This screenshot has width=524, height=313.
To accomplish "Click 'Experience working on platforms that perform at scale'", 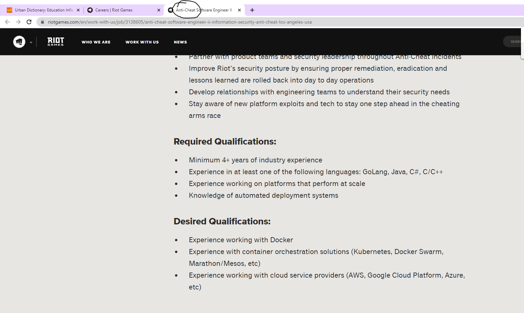I will [277, 184].
